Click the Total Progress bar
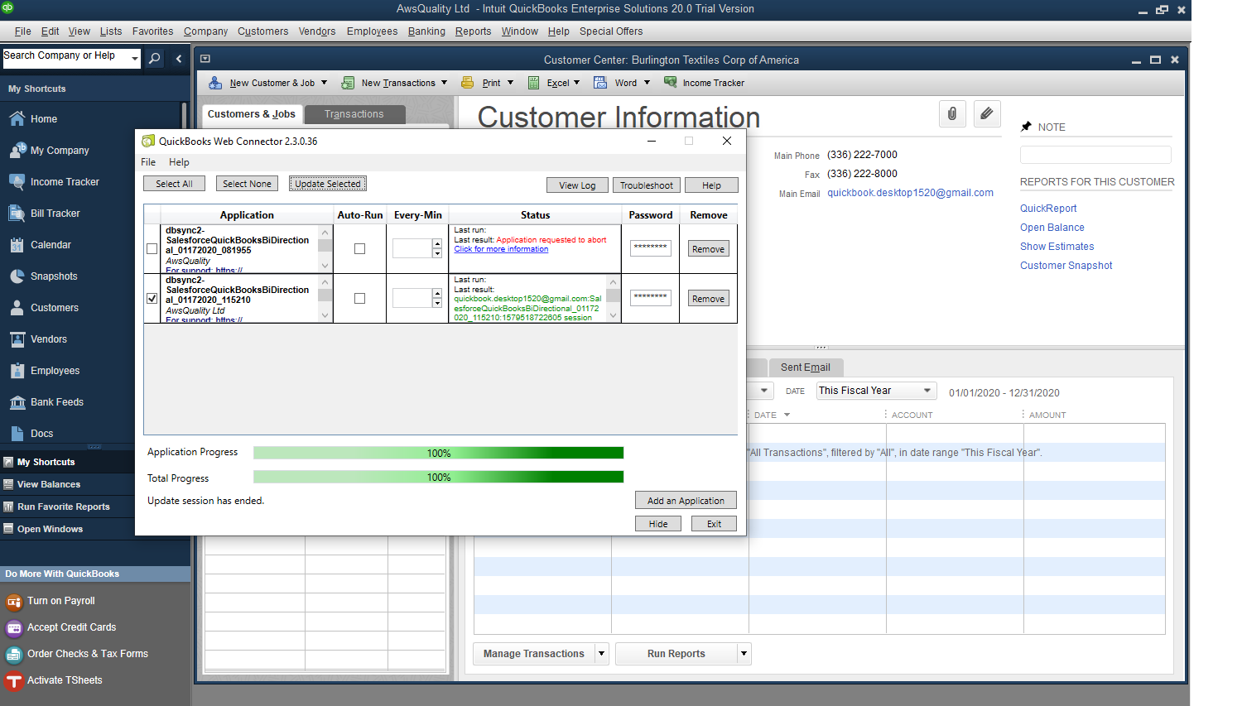 coord(438,477)
